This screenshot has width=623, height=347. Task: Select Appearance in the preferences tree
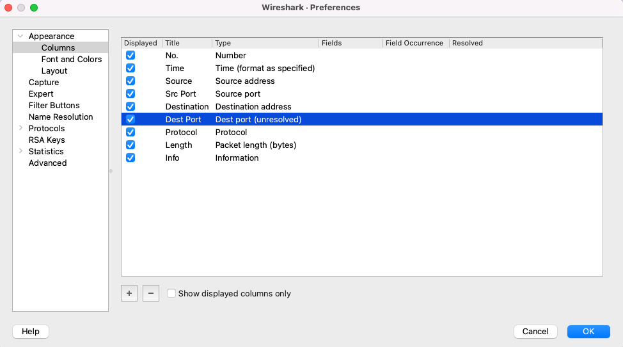pos(51,36)
